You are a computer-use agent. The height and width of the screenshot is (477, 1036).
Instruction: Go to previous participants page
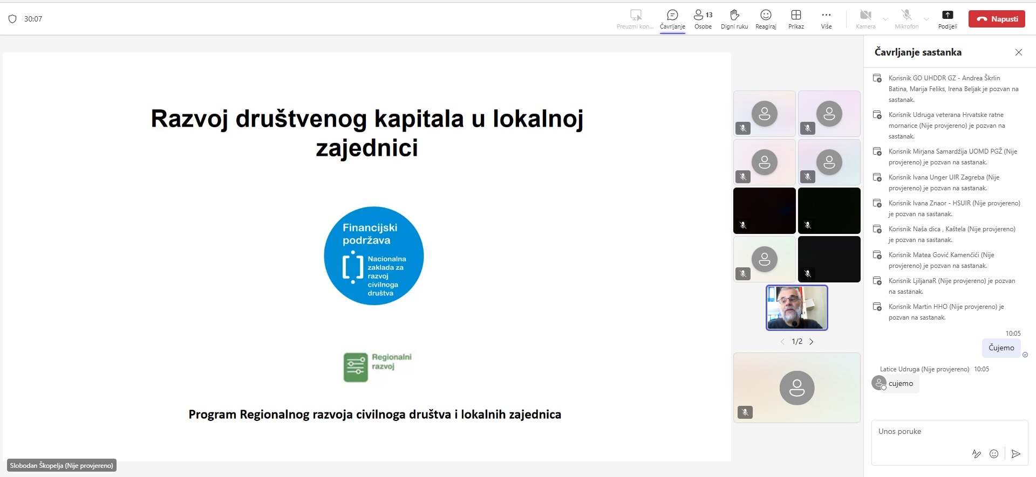(782, 342)
